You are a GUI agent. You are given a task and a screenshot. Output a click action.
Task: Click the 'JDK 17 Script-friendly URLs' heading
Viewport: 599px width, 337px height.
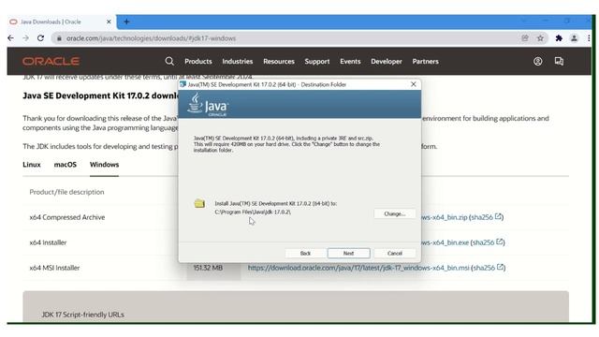pyautogui.click(x=82, y=315)
